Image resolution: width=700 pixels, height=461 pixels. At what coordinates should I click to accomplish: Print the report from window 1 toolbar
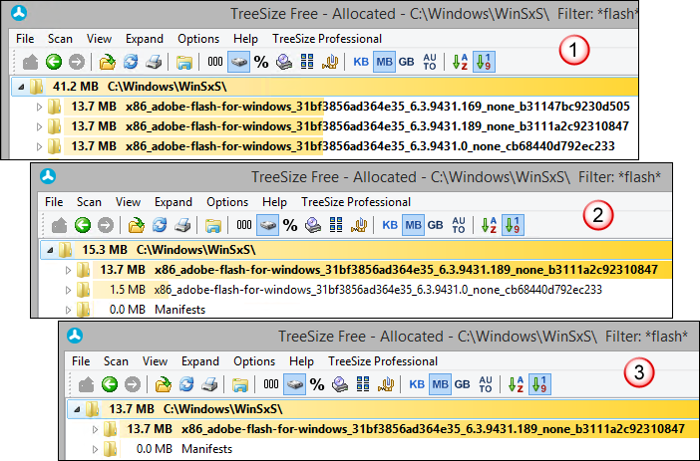[x=154, y=62]
